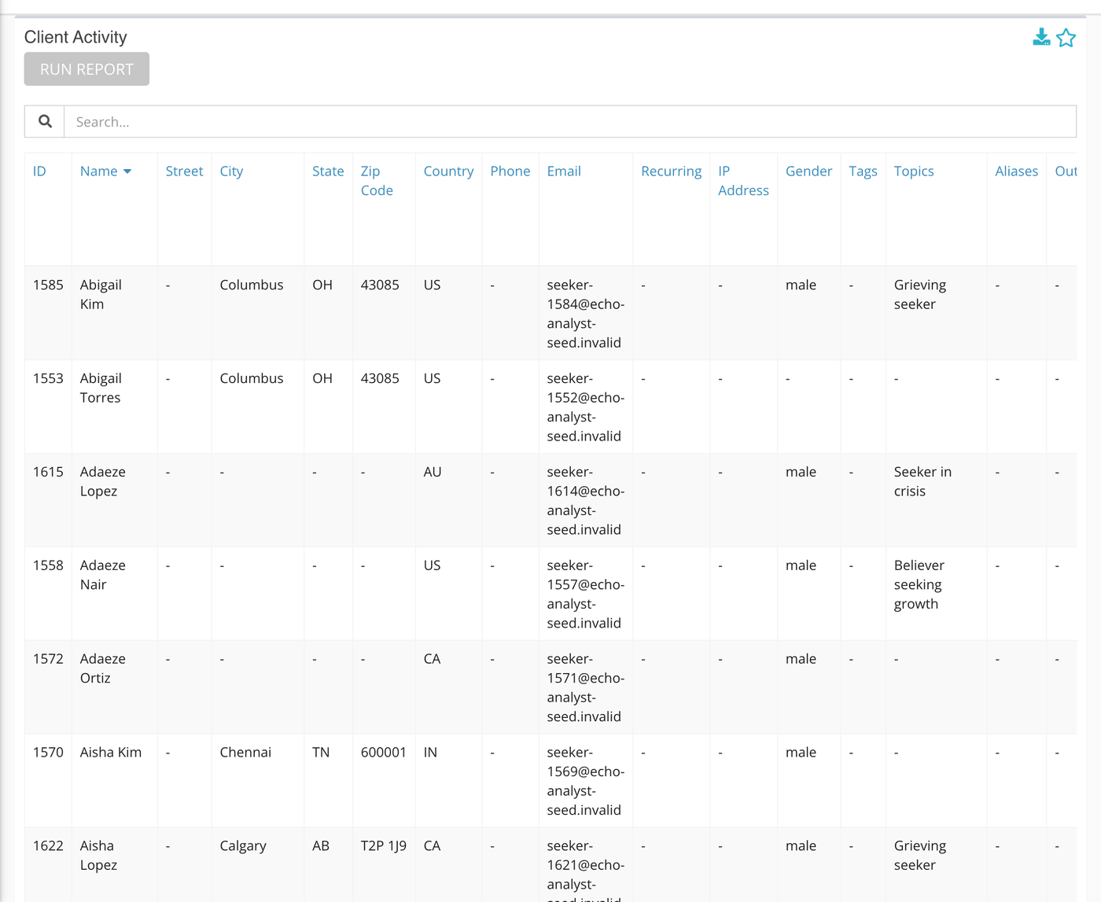Sort by the Email column header
This screenshot has width=1101, height=902.
(564, 171)
